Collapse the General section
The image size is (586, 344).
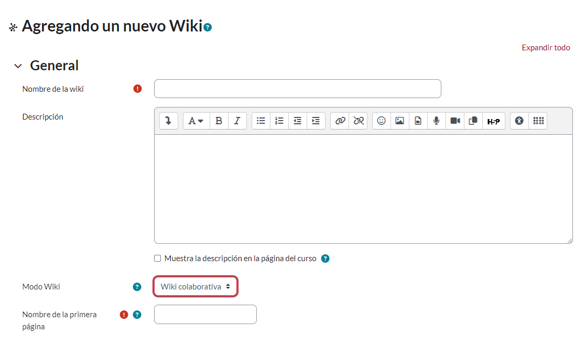tap(18, 66)
